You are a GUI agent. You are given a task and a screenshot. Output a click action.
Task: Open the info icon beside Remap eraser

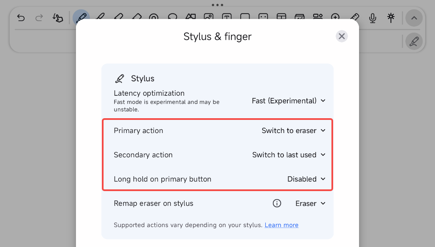pyautogui.click(x=277, y=203)
